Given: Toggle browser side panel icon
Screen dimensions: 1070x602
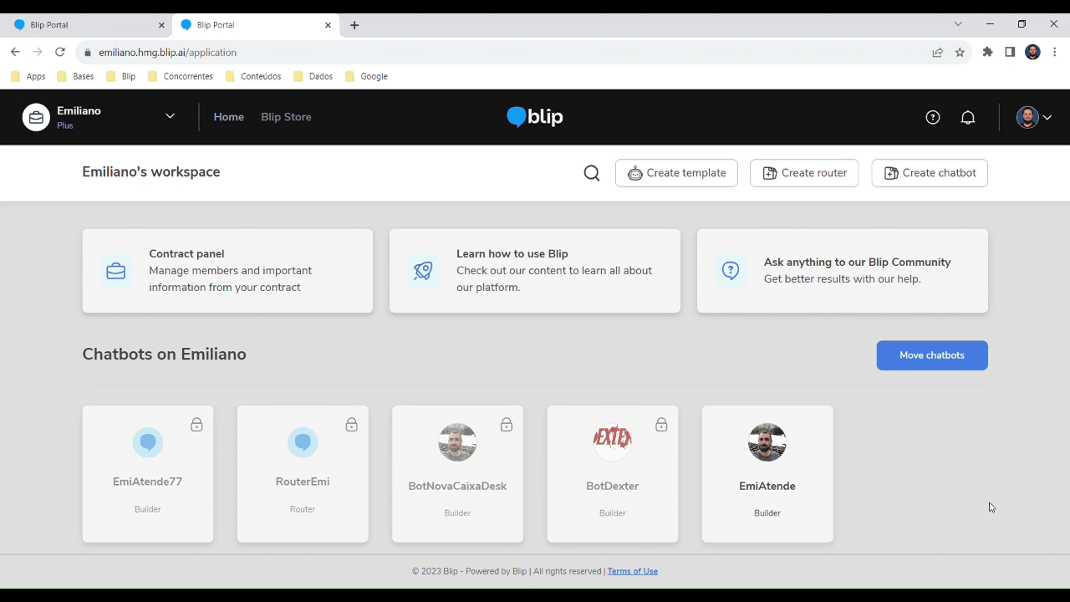Looking at the screenshot, I should point(1010,52).
